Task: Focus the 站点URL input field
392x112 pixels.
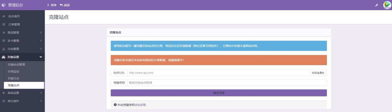Action: [218, 73]
